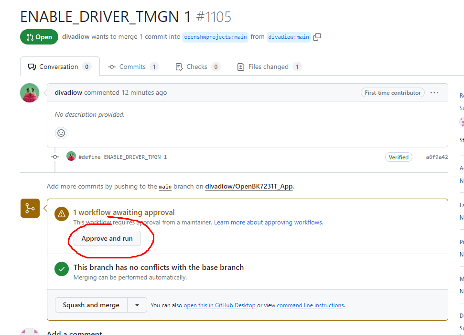Click the 'No description provided.' text
The image size is (464, 335).
90,114
